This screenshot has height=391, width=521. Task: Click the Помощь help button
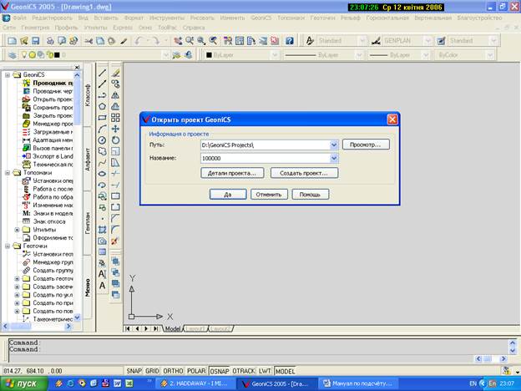point(310,194)
